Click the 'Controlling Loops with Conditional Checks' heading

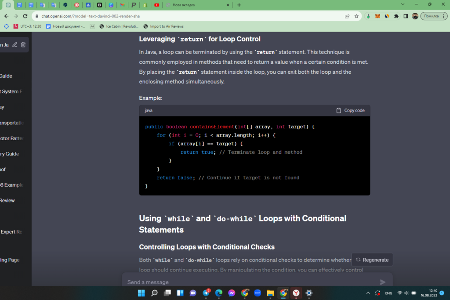click(207, 247)
